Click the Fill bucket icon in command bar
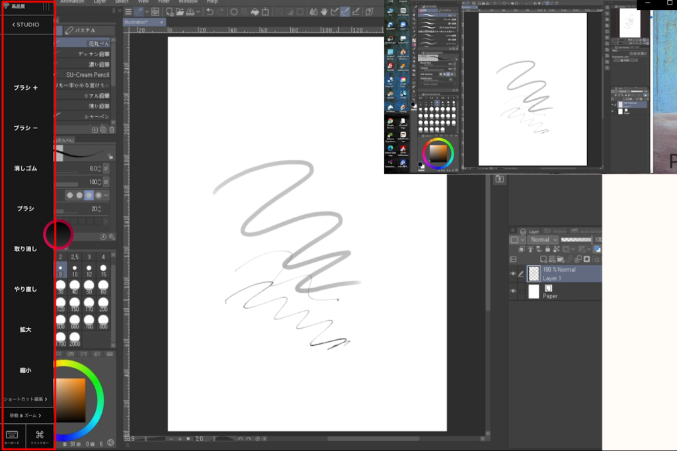 pos(255,12)
